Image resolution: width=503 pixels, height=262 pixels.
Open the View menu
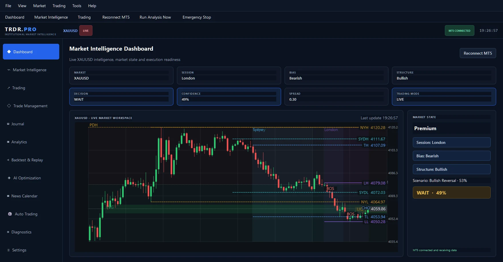(x=22, y=6)
